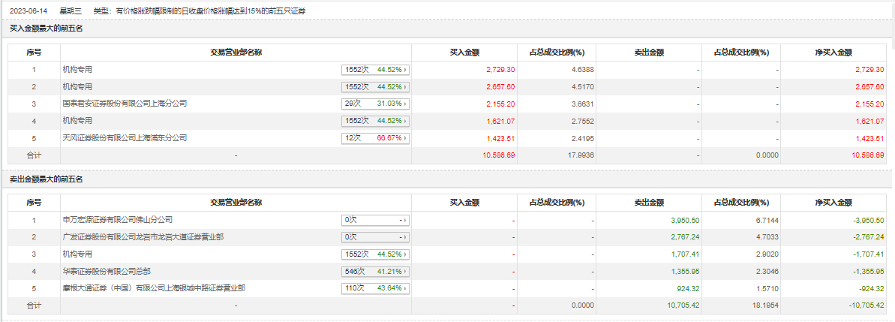The width and height of the screenshot is (895, 322).
Task: Open 广发证券股份有限公司龙岩市龙岩大道证券营业部 link
Action: coord(143,237)
